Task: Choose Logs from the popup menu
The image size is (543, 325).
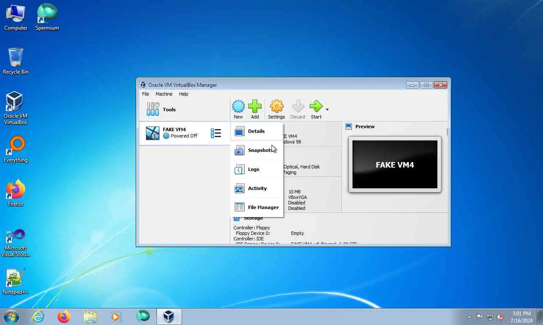Action: [257, 169]
